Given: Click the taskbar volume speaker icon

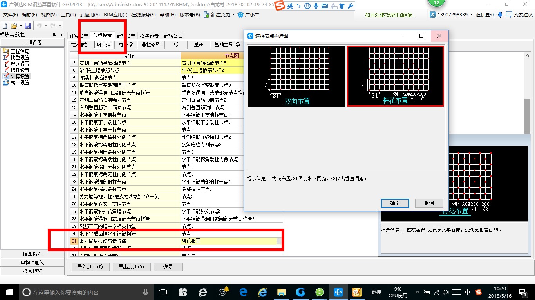Looking at the screenshot, I should tap(446, 292).
